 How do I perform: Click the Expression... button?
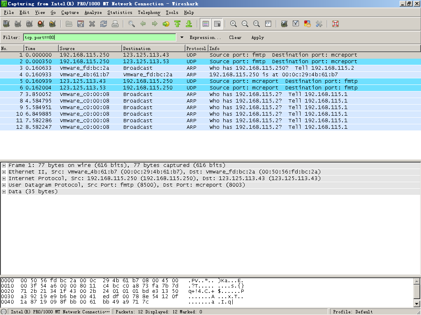click(205, 37)
